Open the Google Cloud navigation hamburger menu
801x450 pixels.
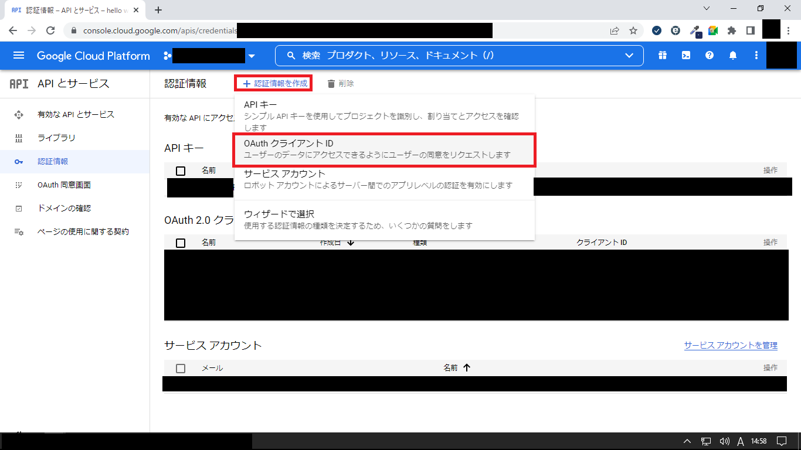(x=19, y=56)
